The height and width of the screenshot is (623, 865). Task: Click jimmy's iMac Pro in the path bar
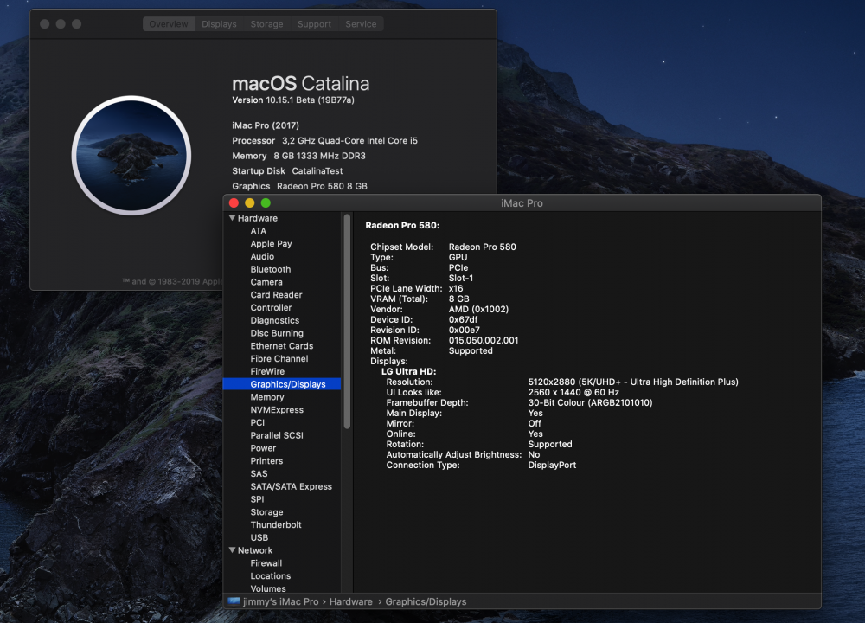(281, 601)
